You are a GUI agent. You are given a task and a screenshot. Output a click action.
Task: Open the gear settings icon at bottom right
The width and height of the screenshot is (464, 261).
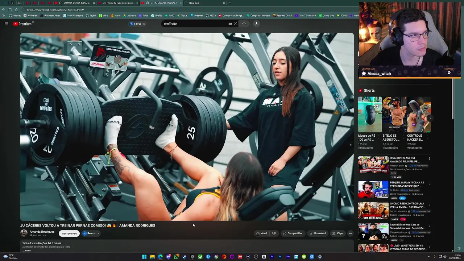[459, 248]
